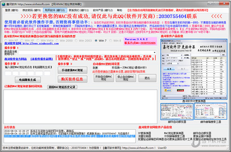The width and height of the screenshot is (231, 152).
Task: Open the 帮助 menu
Action: tap(119, 10)
